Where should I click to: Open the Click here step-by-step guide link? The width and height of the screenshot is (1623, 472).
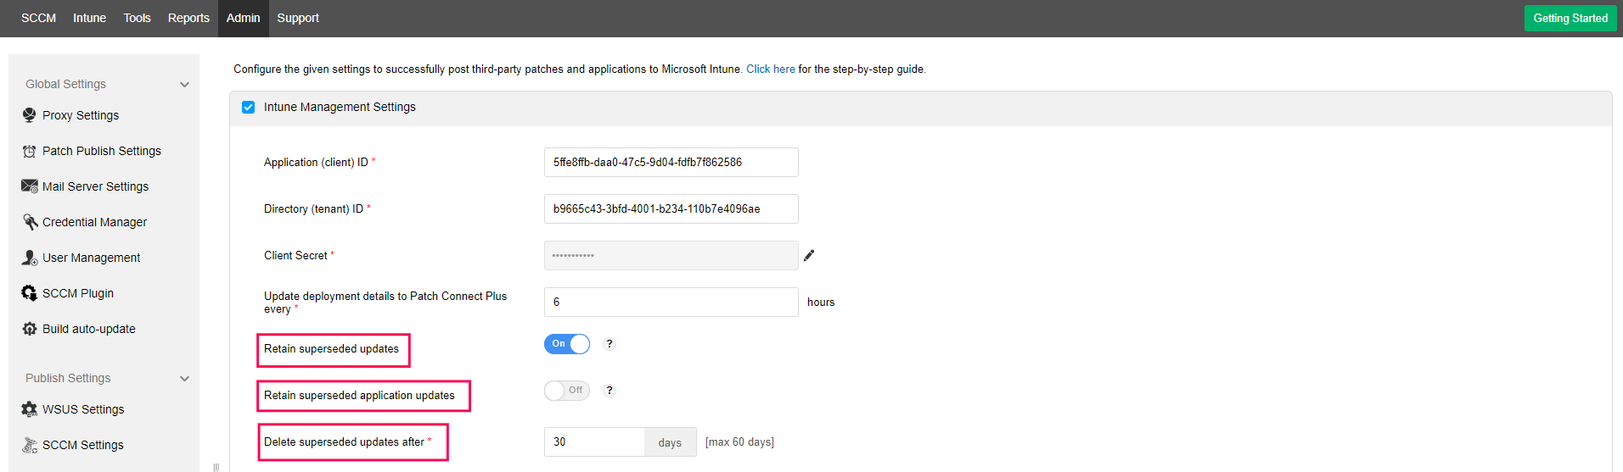click(x=771, y=69)
